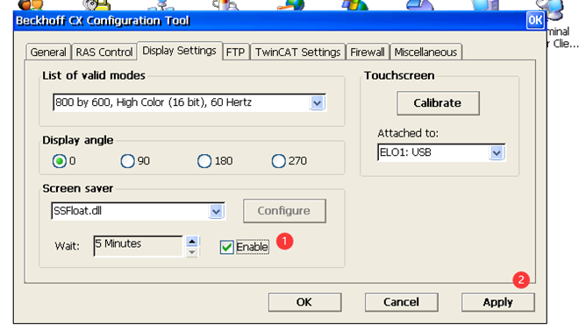586x330 pixels.
Task: Click the Cancel button
Action: [402, 302]
